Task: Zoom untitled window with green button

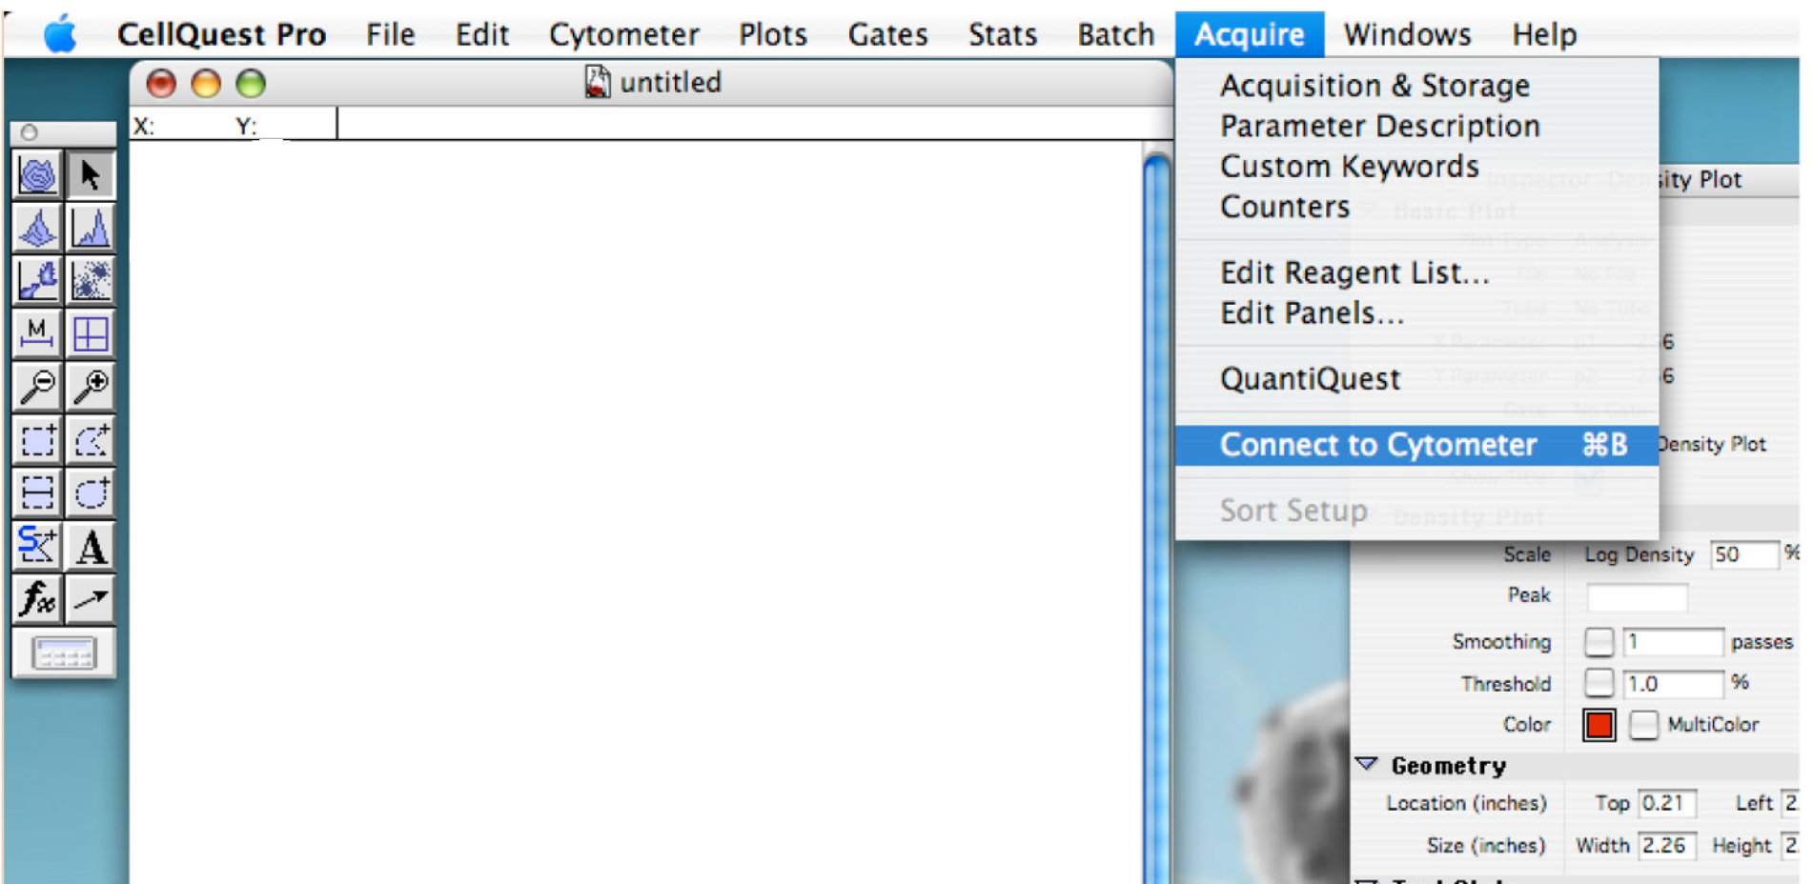Action: [x=251, y=83]
